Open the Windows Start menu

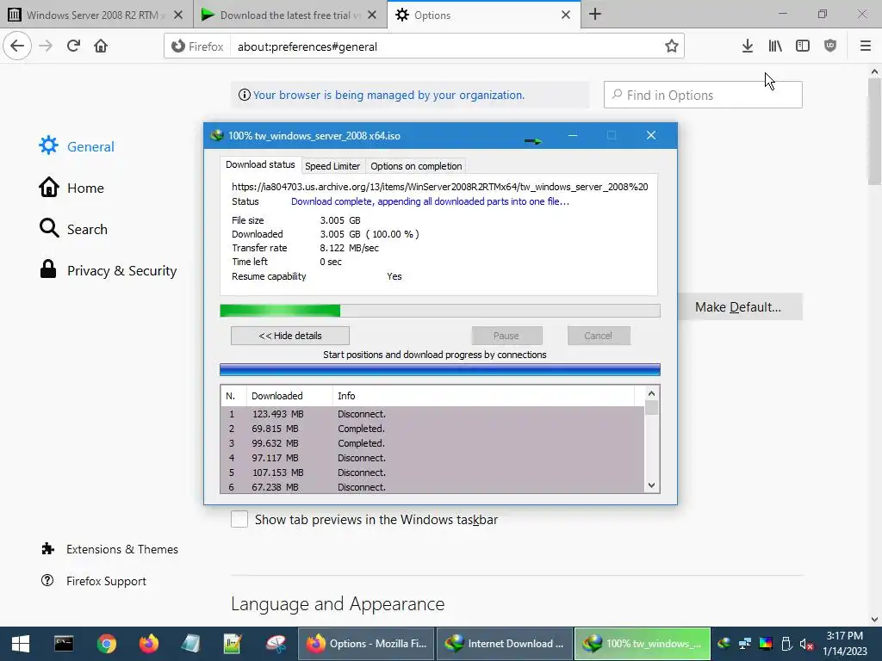[x=21, y=644]
